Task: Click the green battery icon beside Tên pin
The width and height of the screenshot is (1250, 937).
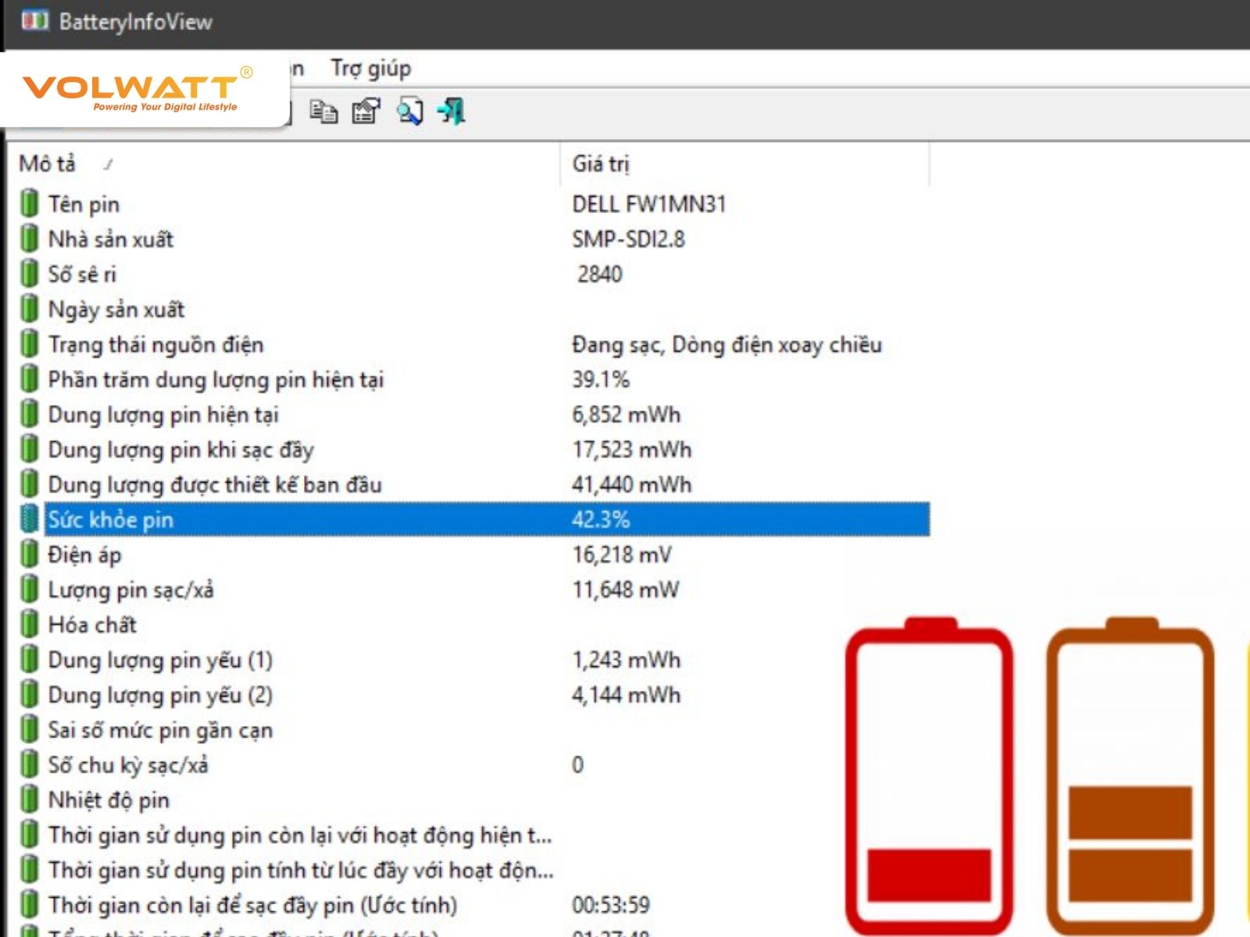Action: pos(28,204)
